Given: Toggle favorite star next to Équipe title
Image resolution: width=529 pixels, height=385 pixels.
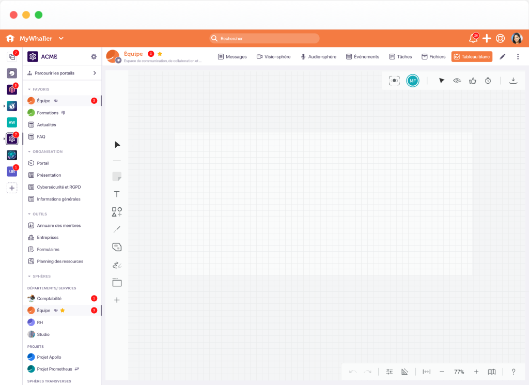Looking at the screenshot, I should 160,54.
